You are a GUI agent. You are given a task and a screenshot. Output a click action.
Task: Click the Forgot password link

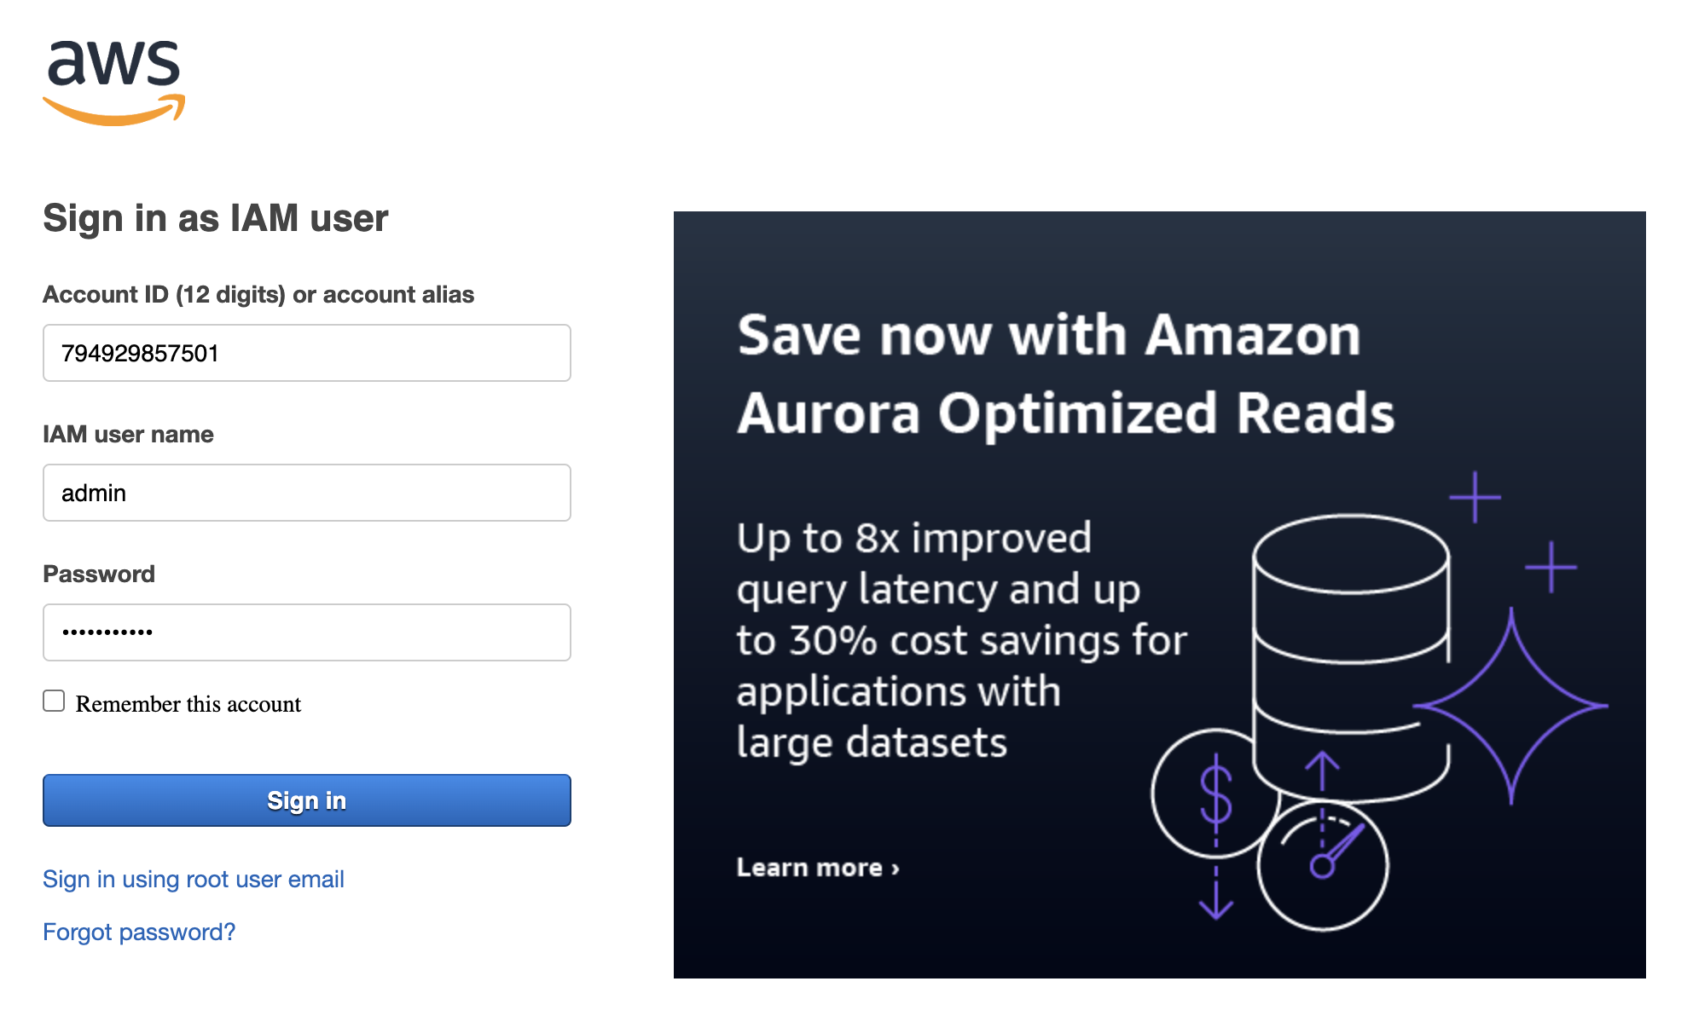click(x=139, y=932)
